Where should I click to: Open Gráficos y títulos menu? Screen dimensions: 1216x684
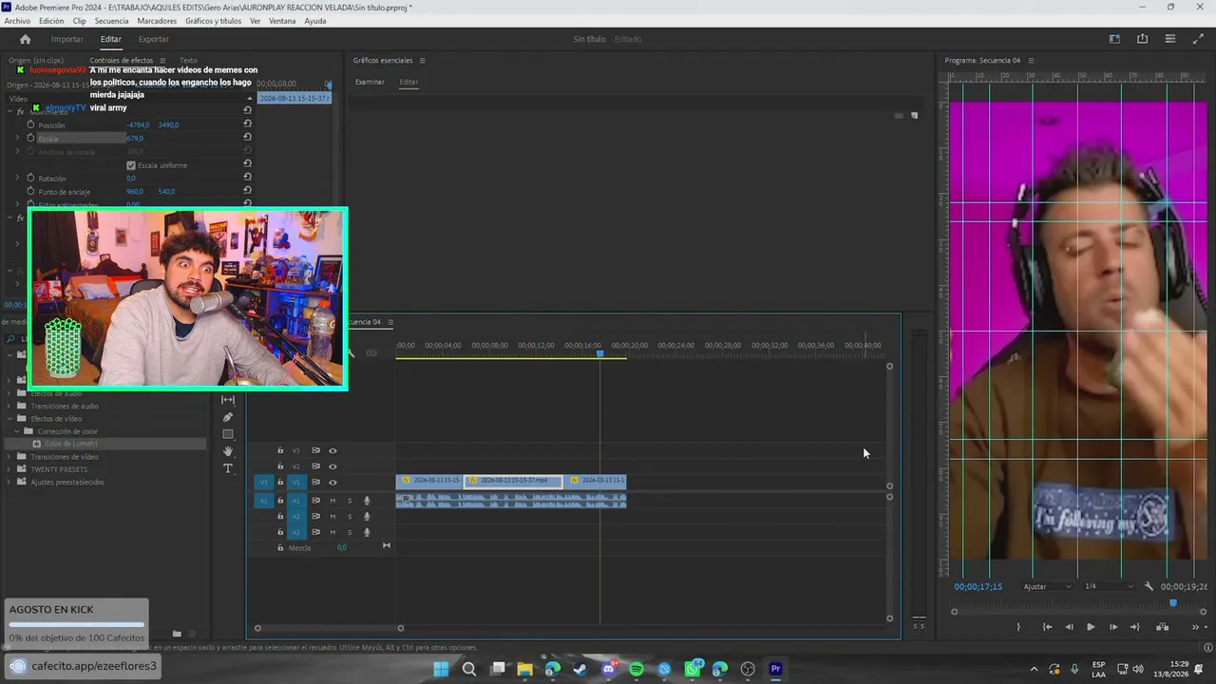tap(214, 21)
